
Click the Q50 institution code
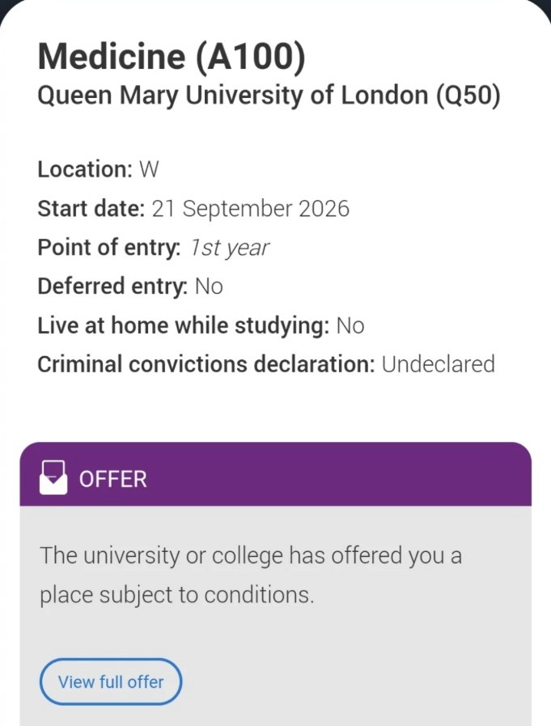pyautogui.click(x=468, y=96)
